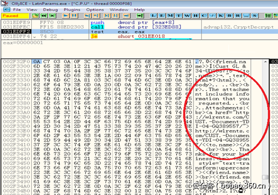The height and width of the screenshot is (195, 278).
Task: Click the OllyICE application icon in title bar
Action: coord(5,3)
